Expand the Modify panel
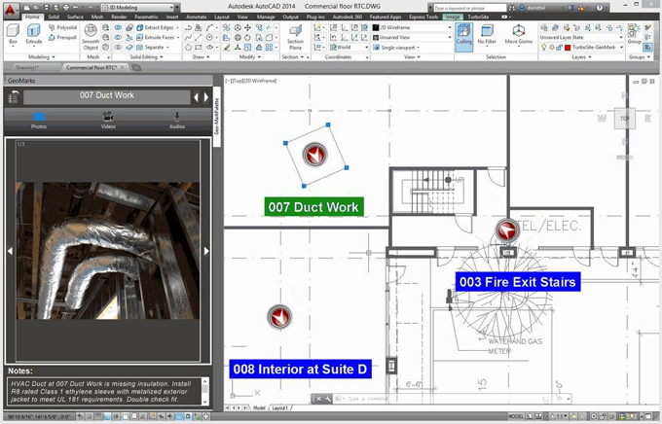The width and height of the screenshot is (662, 424). coord(250,57)
